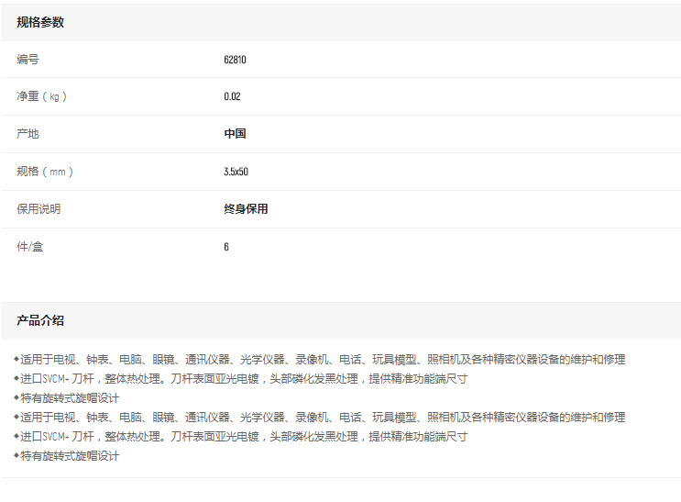681x502 pixels.
Task: Select the 编号 label in the specs table
Action: click(28, 60)
